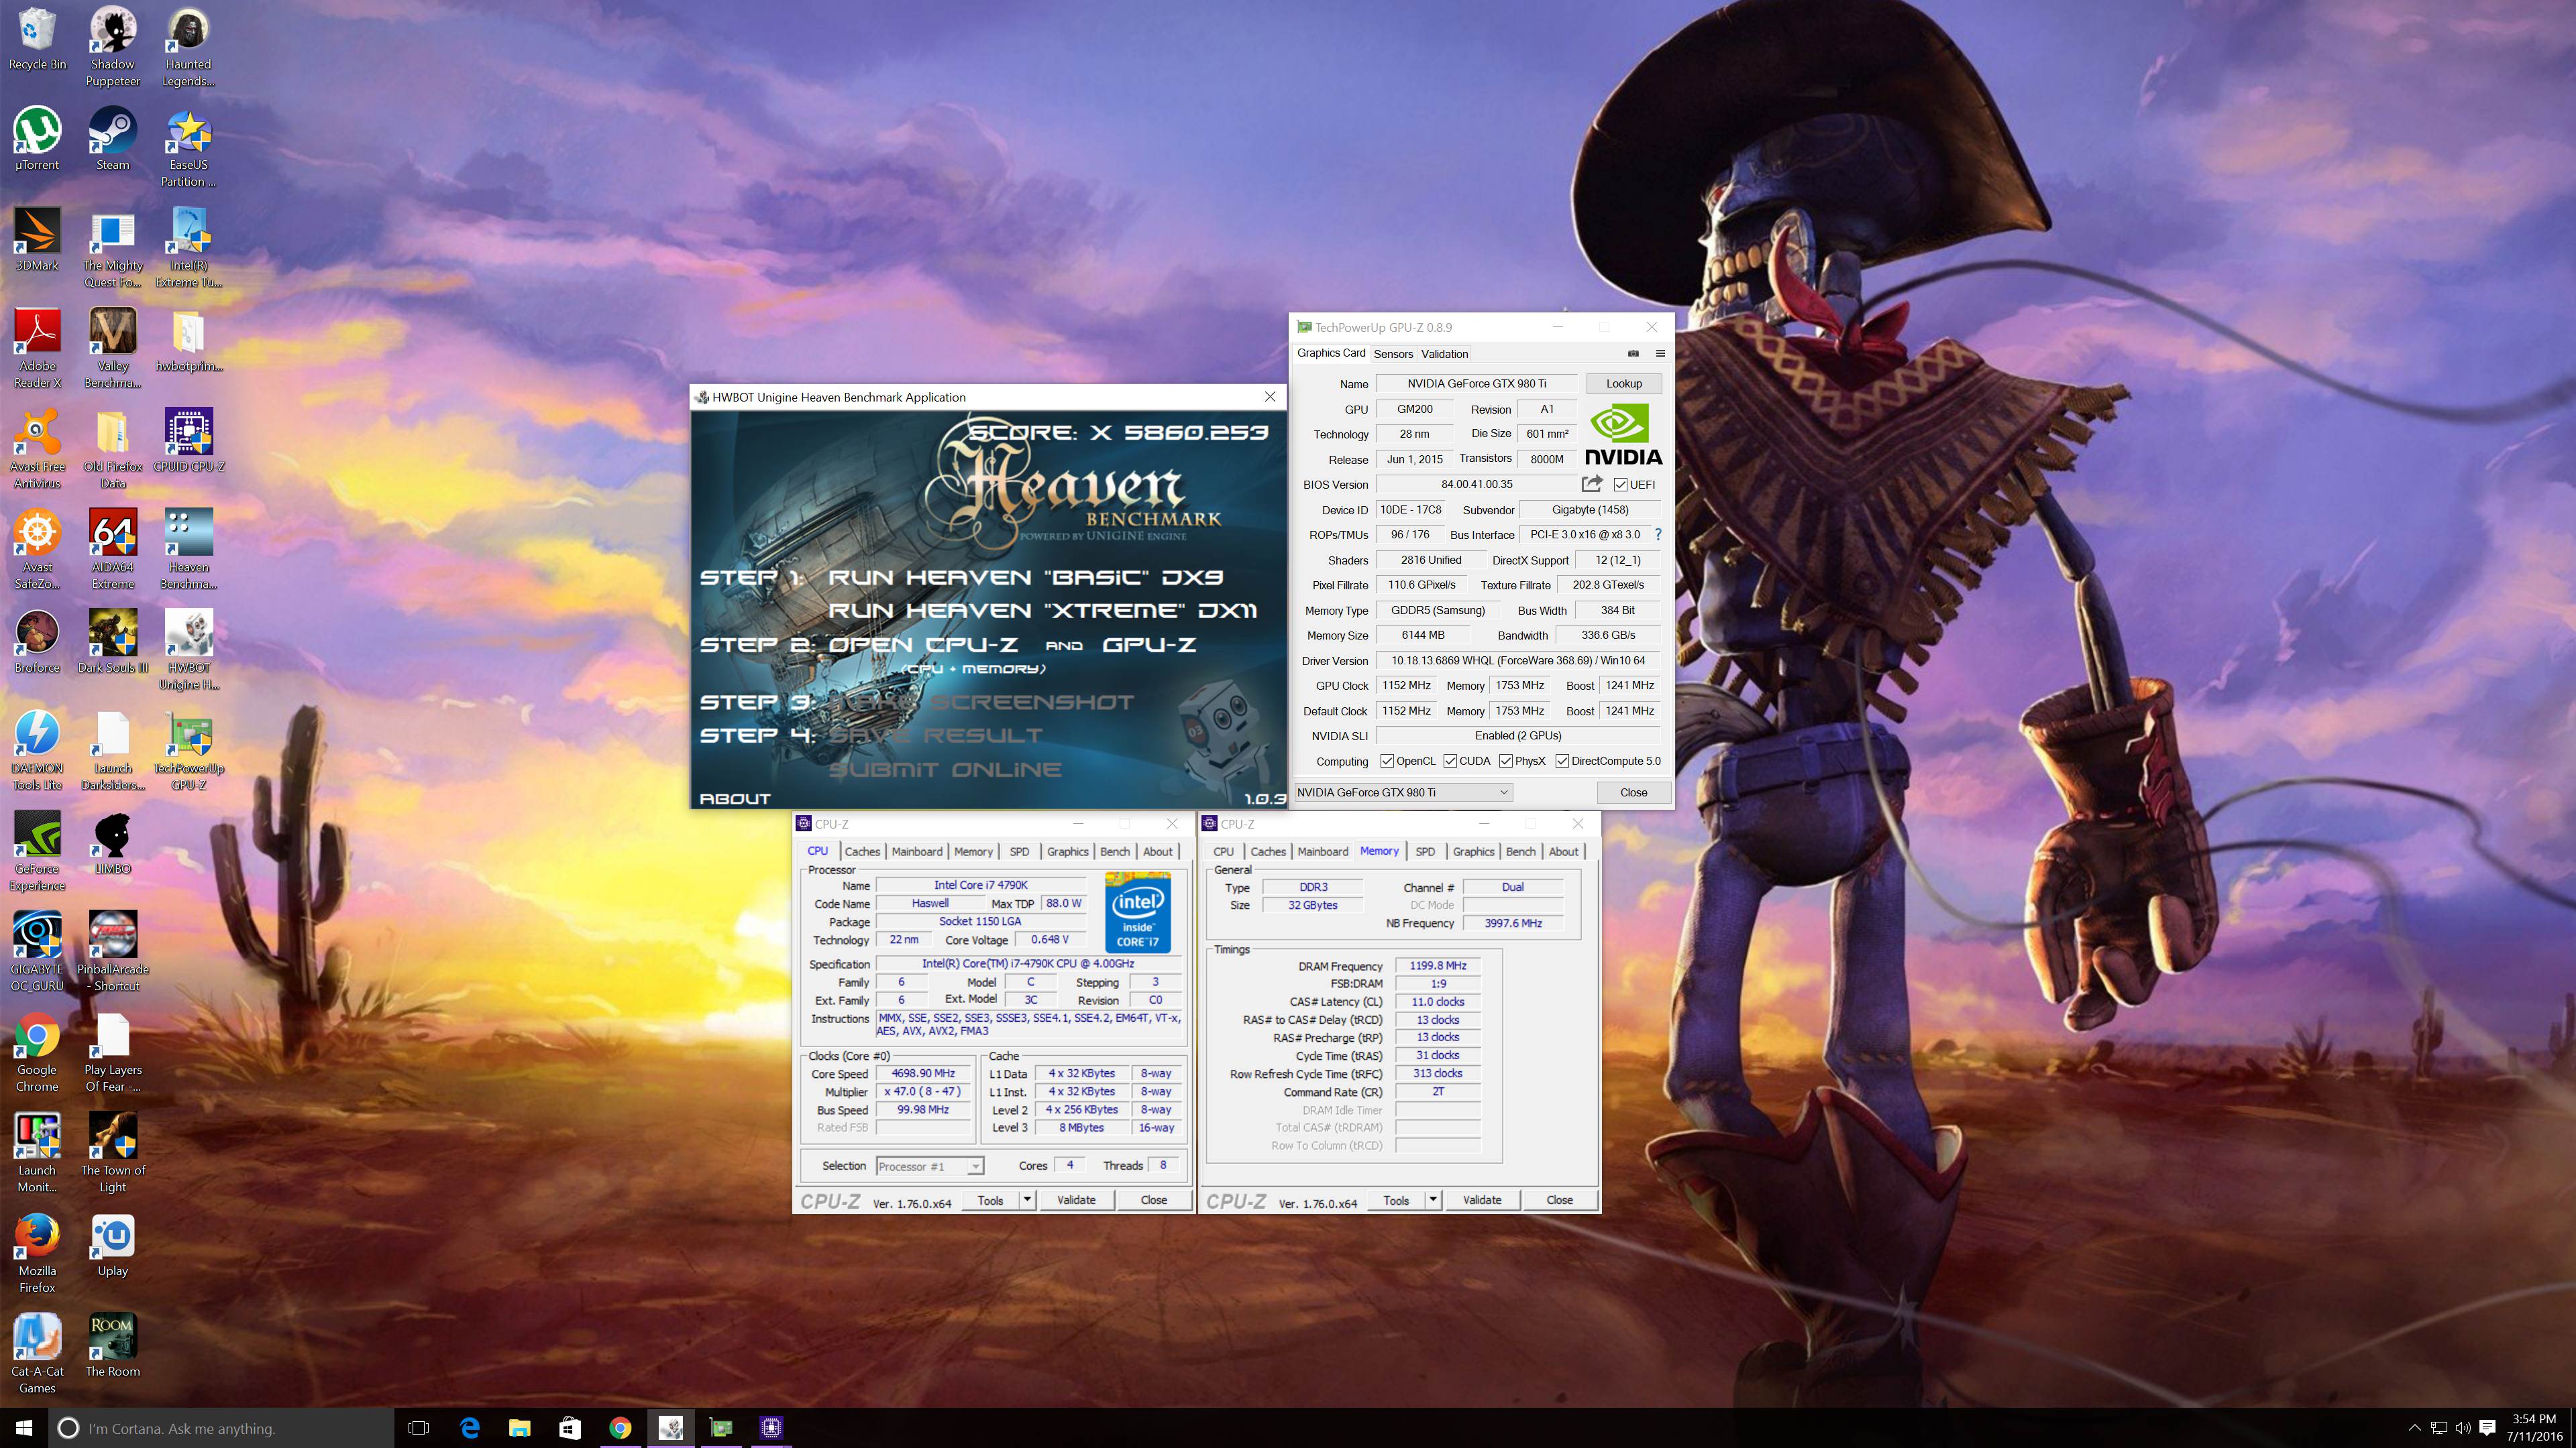Launch the Steam desktop shortcut

[113, 140]
